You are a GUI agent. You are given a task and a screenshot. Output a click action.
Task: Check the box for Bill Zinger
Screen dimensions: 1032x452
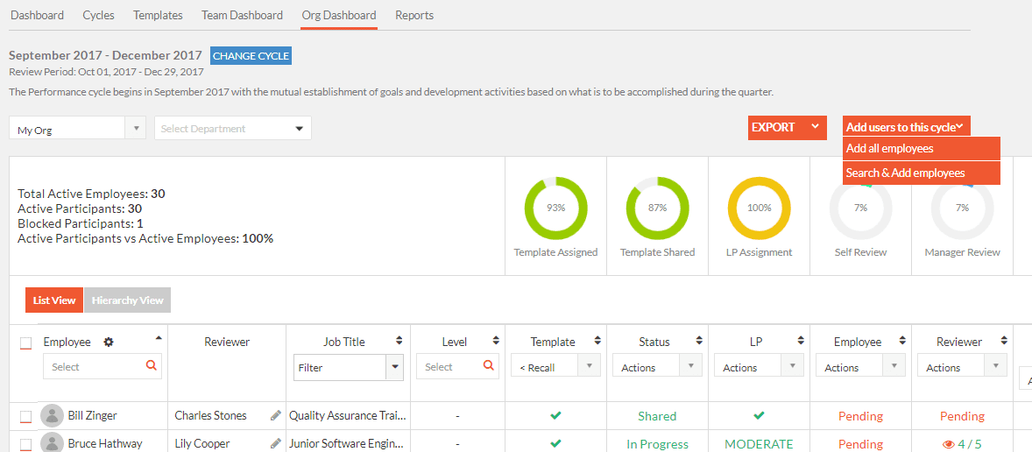[25, 416]
